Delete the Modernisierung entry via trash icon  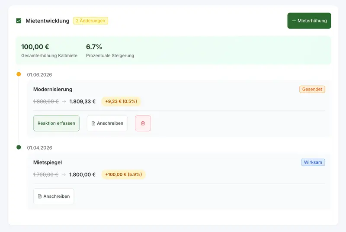143,123
